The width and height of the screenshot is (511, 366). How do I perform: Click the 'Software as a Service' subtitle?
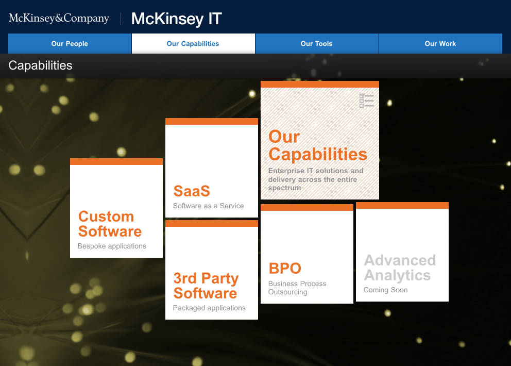click(x=208, y=206)
